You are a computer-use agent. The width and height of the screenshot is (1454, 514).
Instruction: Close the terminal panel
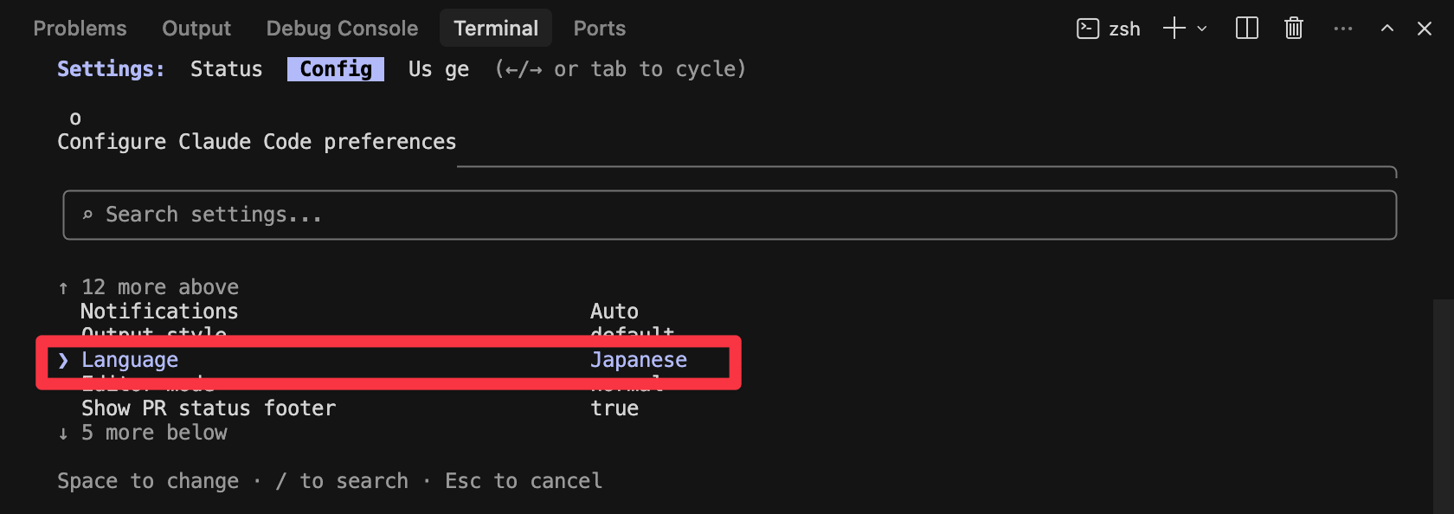(1425, 29)
